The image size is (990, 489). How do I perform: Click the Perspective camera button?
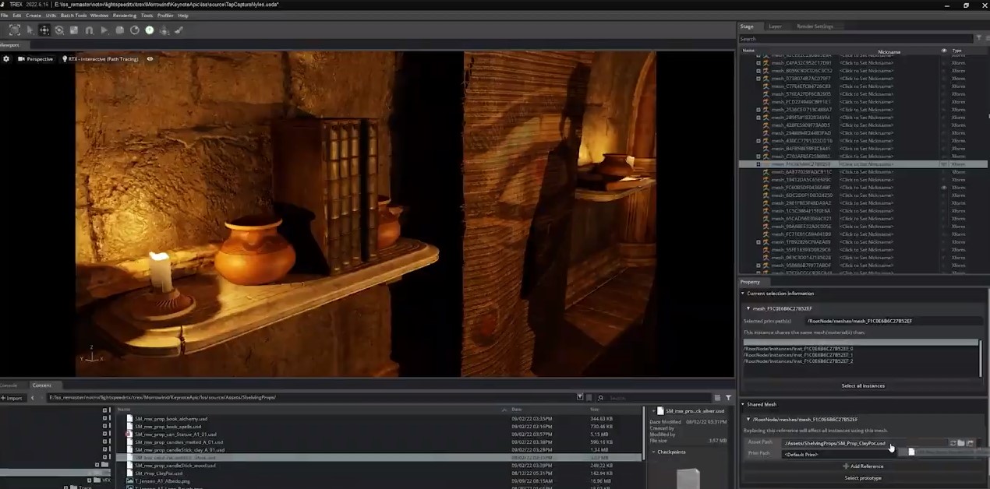[x=36, y=59]
